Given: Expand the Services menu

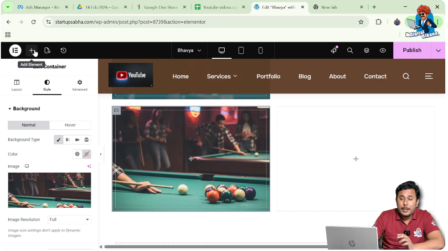Looking at the screenshot, I should tap(222, 77).
